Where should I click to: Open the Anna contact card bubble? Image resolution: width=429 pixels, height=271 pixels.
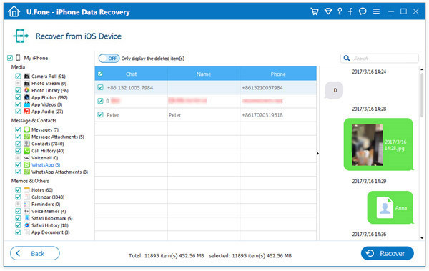(390, 207)
